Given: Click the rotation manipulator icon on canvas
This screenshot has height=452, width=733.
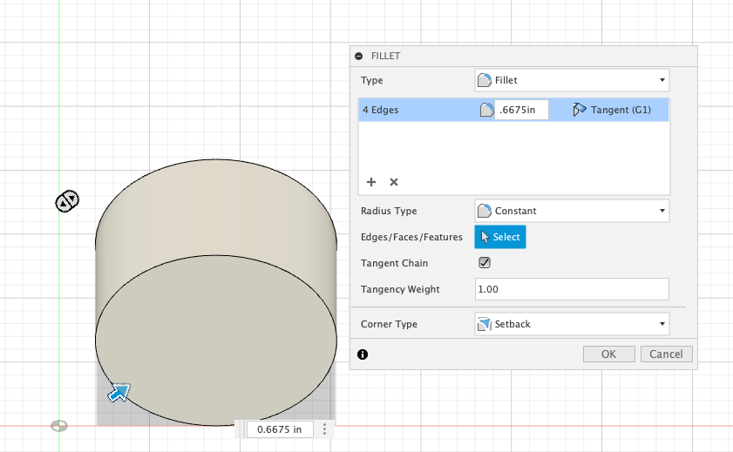Looking at the screenshot, I should tap(67, 201).
